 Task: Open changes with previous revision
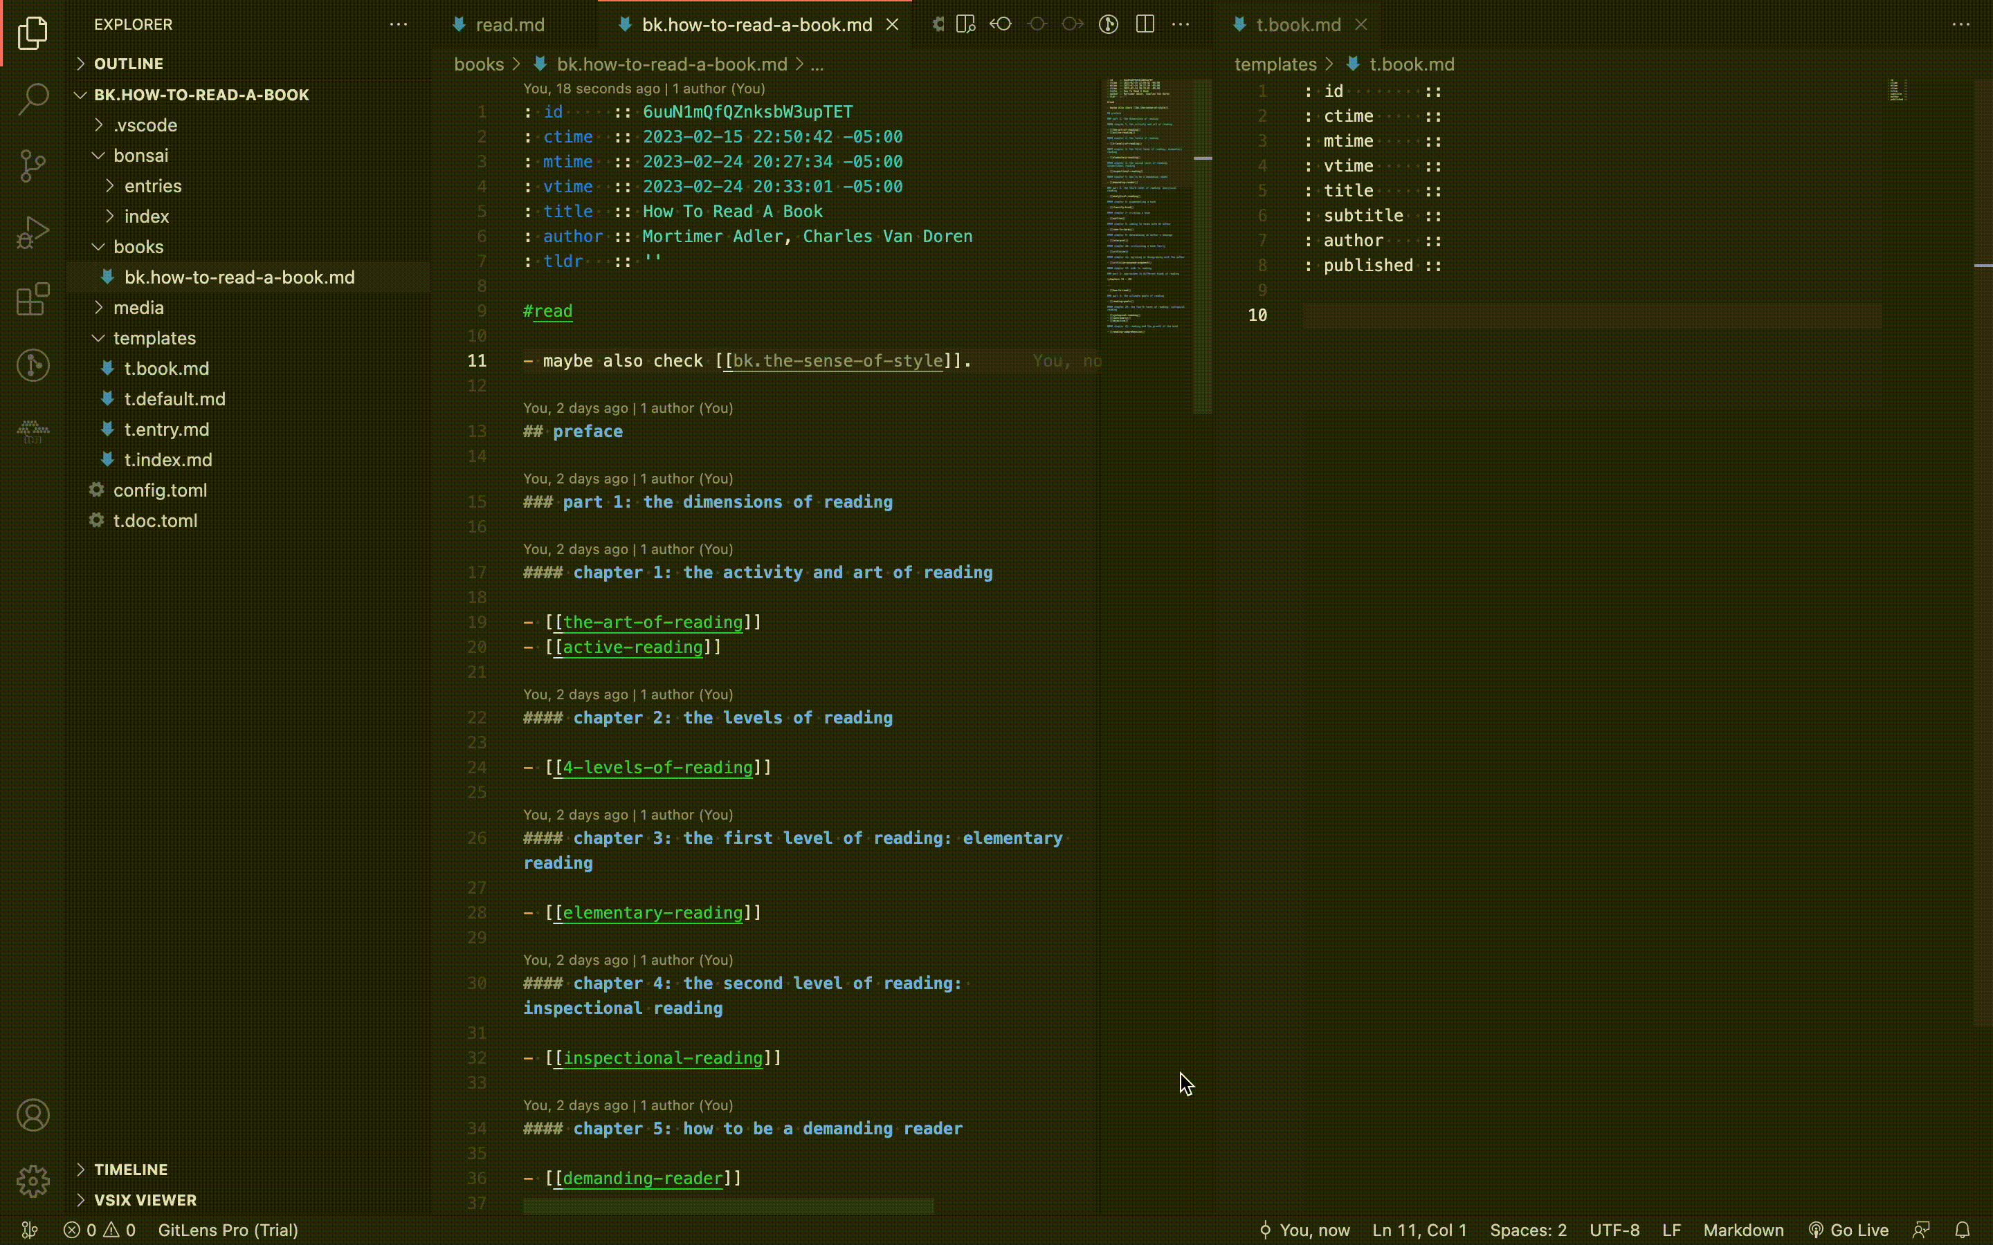(1001, 24)
